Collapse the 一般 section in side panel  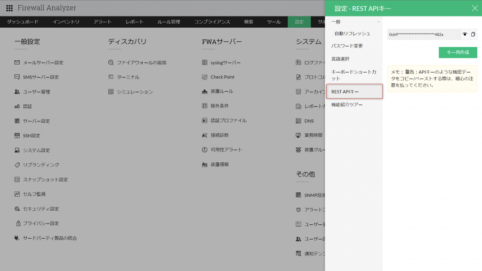[x=379, y=22]
